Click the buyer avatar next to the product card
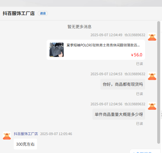 152,37
